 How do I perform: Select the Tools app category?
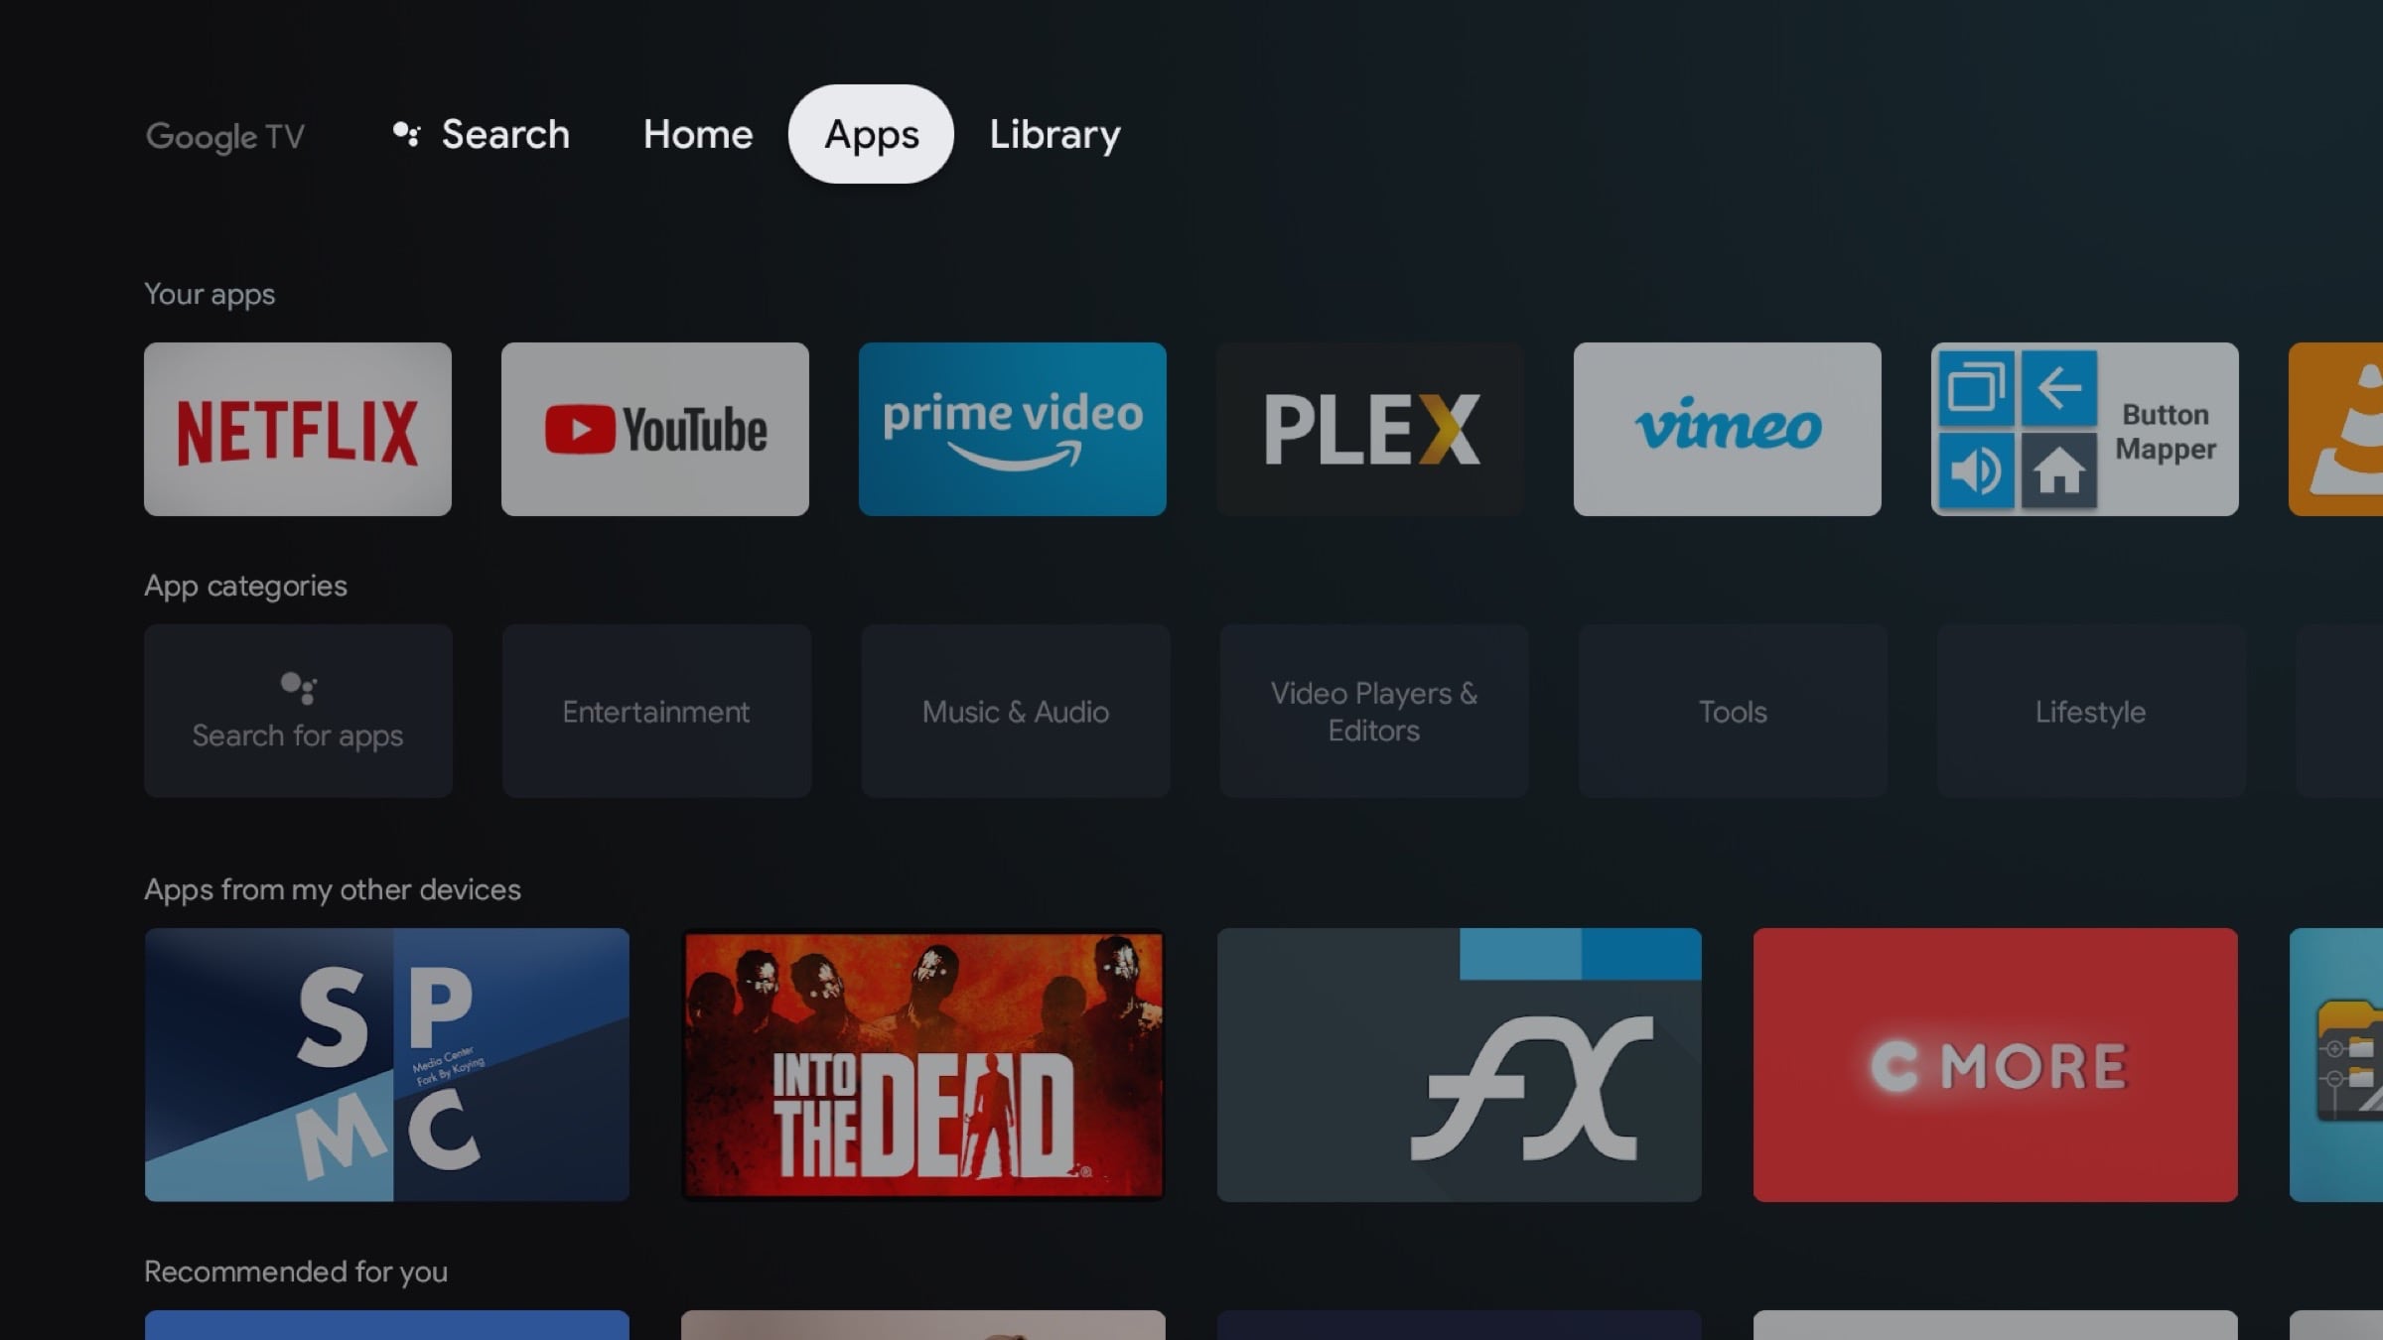click(x=1732, y=710)
